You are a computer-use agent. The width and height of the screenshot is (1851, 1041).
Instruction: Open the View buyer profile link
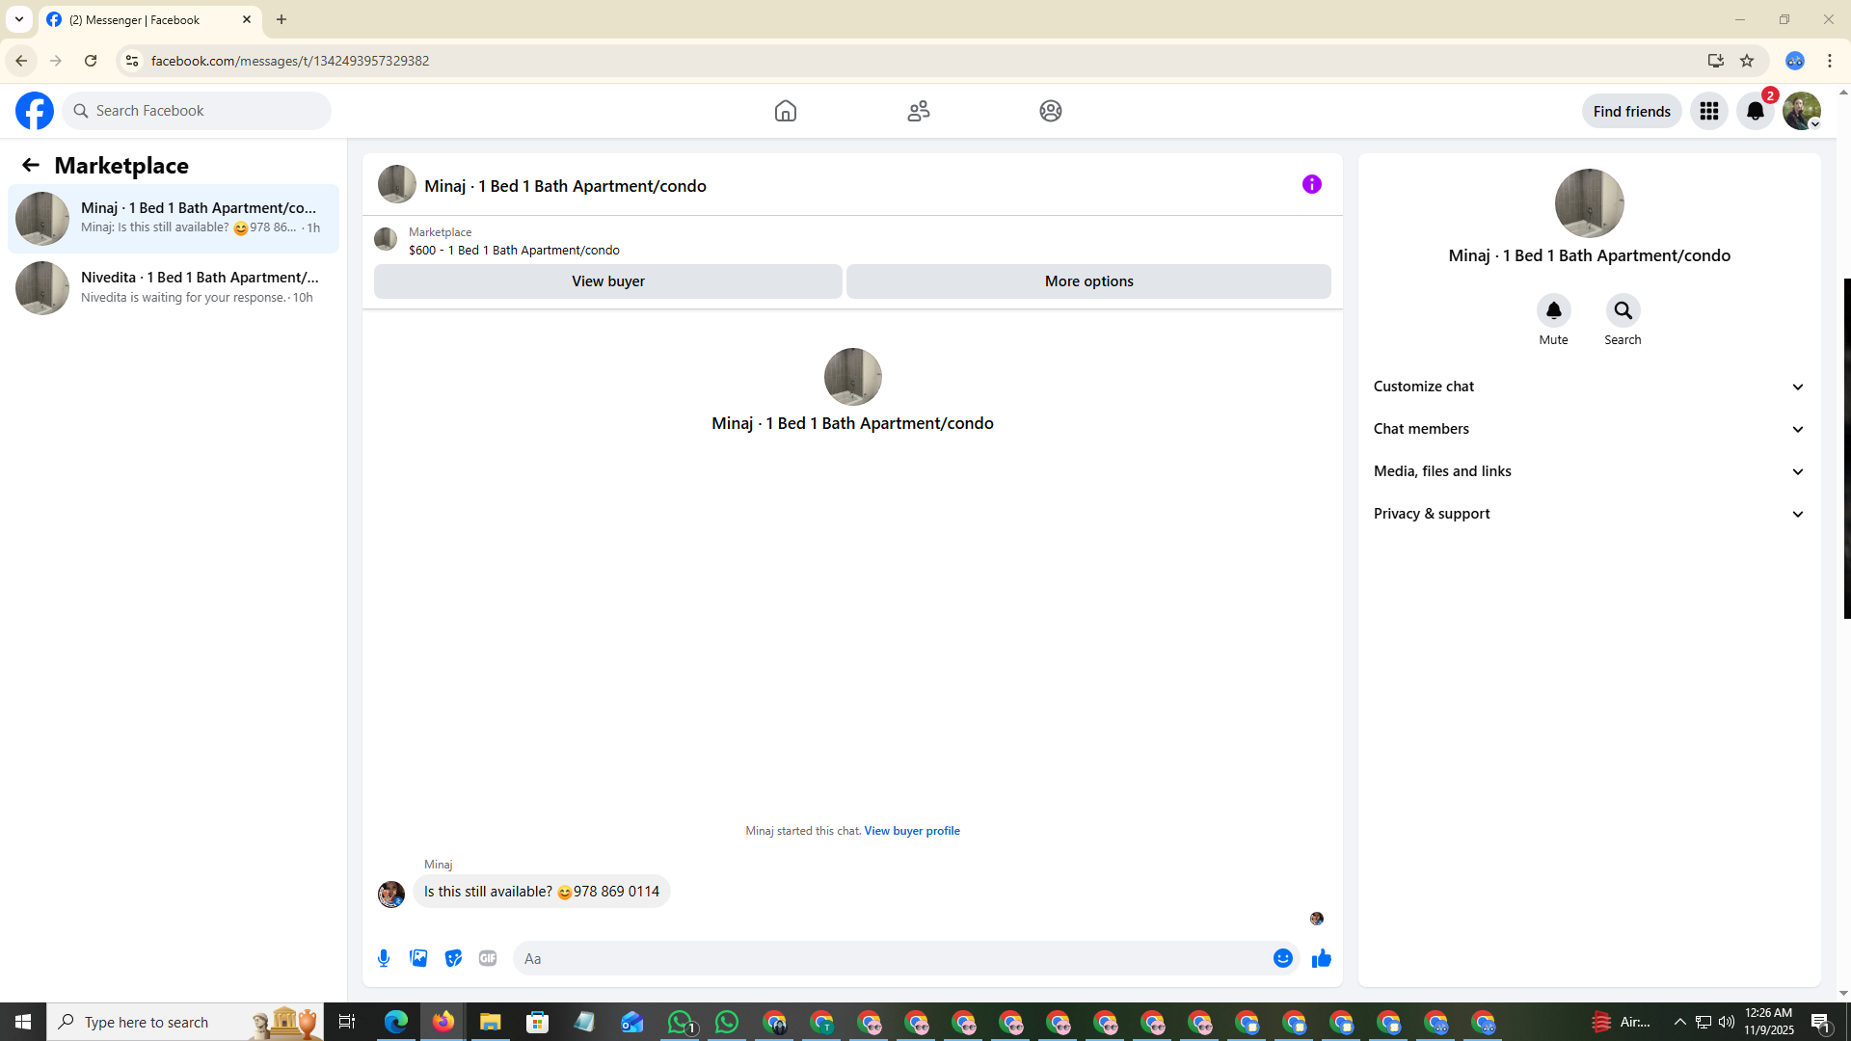point(911,831)
